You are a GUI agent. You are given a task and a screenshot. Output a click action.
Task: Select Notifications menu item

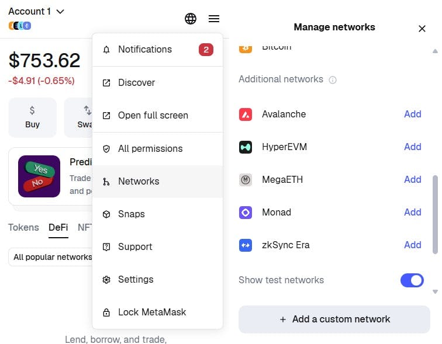coord(158,50)
